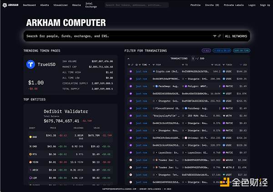Click the Sign Up link
This screenshot has height=192, width=273.
click(x=265, y=5)
